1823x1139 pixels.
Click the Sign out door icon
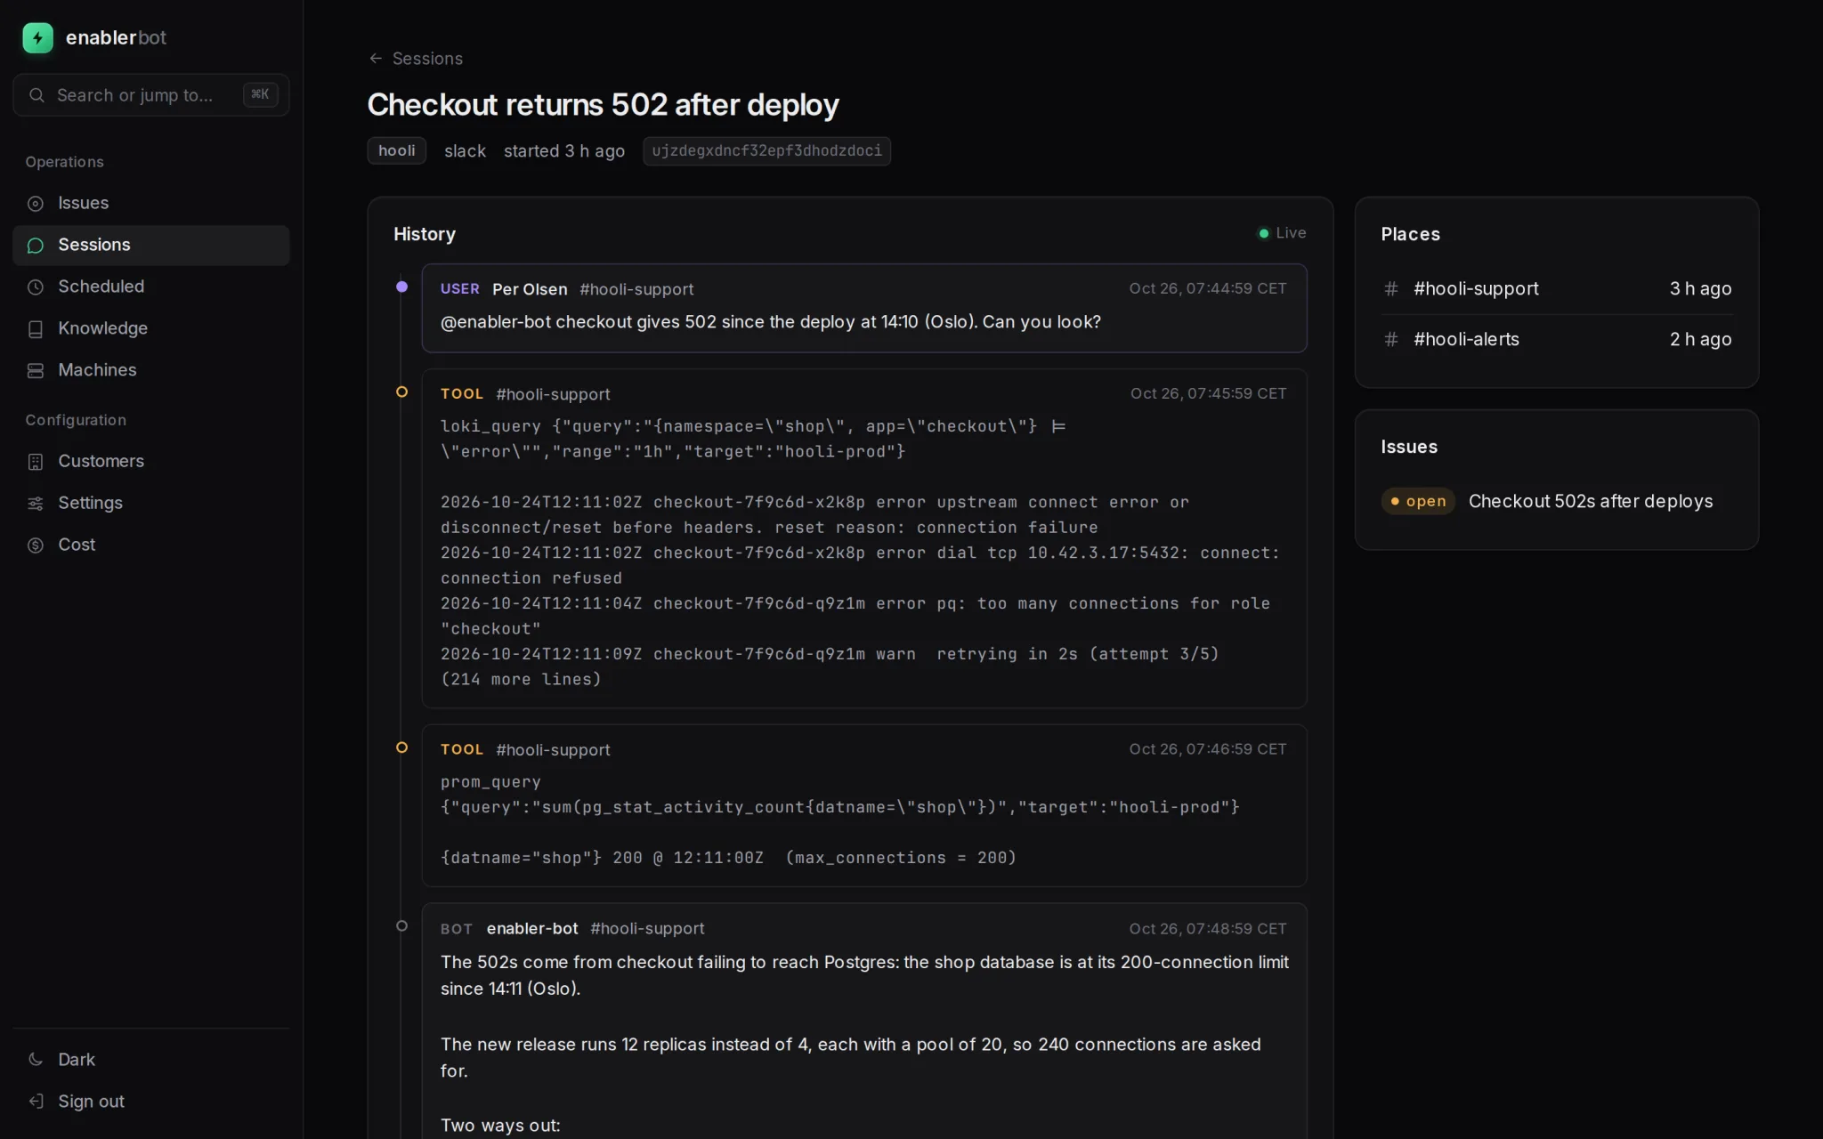point(36,1101)
